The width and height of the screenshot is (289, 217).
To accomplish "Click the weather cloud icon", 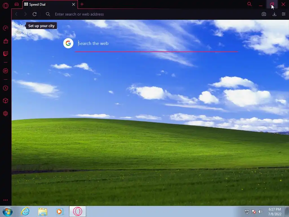I will [18, 32].
